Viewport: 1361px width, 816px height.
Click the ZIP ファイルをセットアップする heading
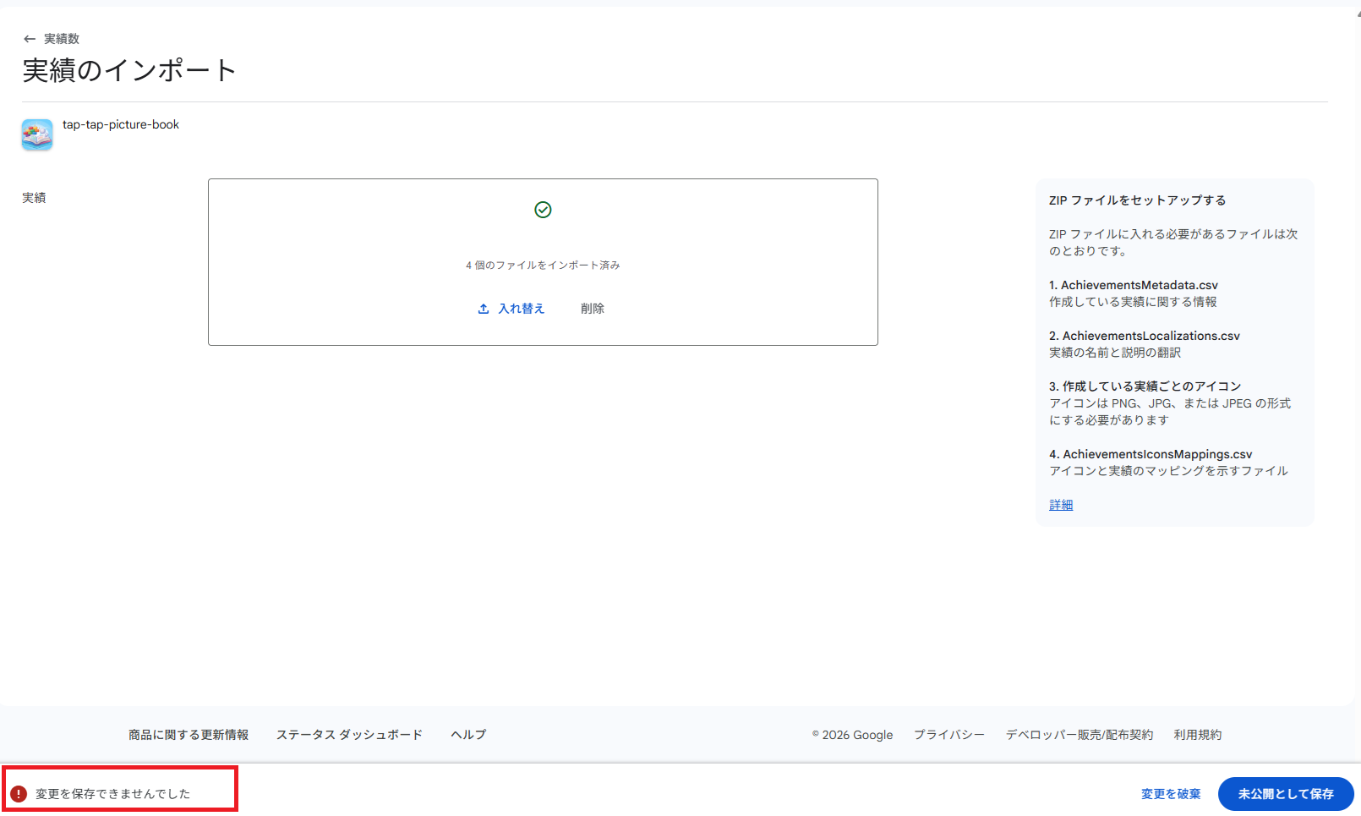[1138, 200]
